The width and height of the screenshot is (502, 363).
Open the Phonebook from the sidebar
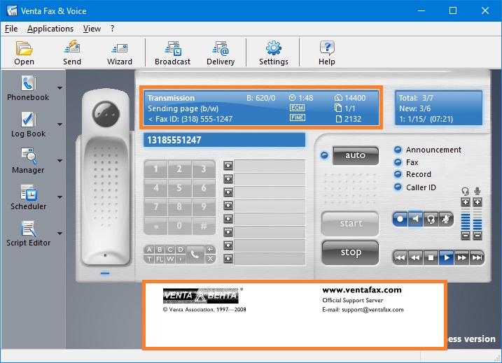(28, 88)
